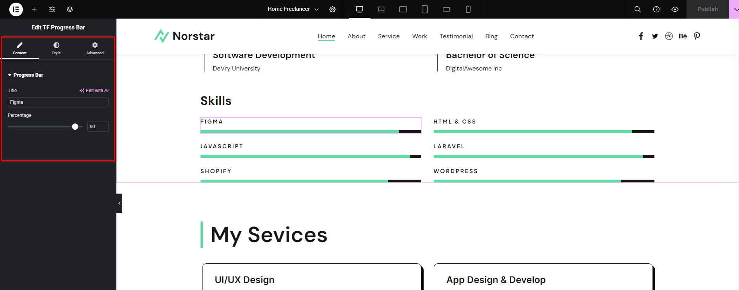Click the DigitalAwesome Inc text
739x290 pixels.
coord(474,69)
